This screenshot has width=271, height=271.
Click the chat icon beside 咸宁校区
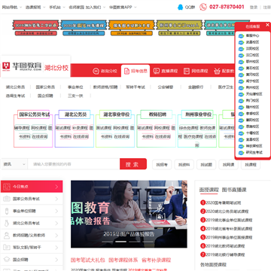[241, 81]
